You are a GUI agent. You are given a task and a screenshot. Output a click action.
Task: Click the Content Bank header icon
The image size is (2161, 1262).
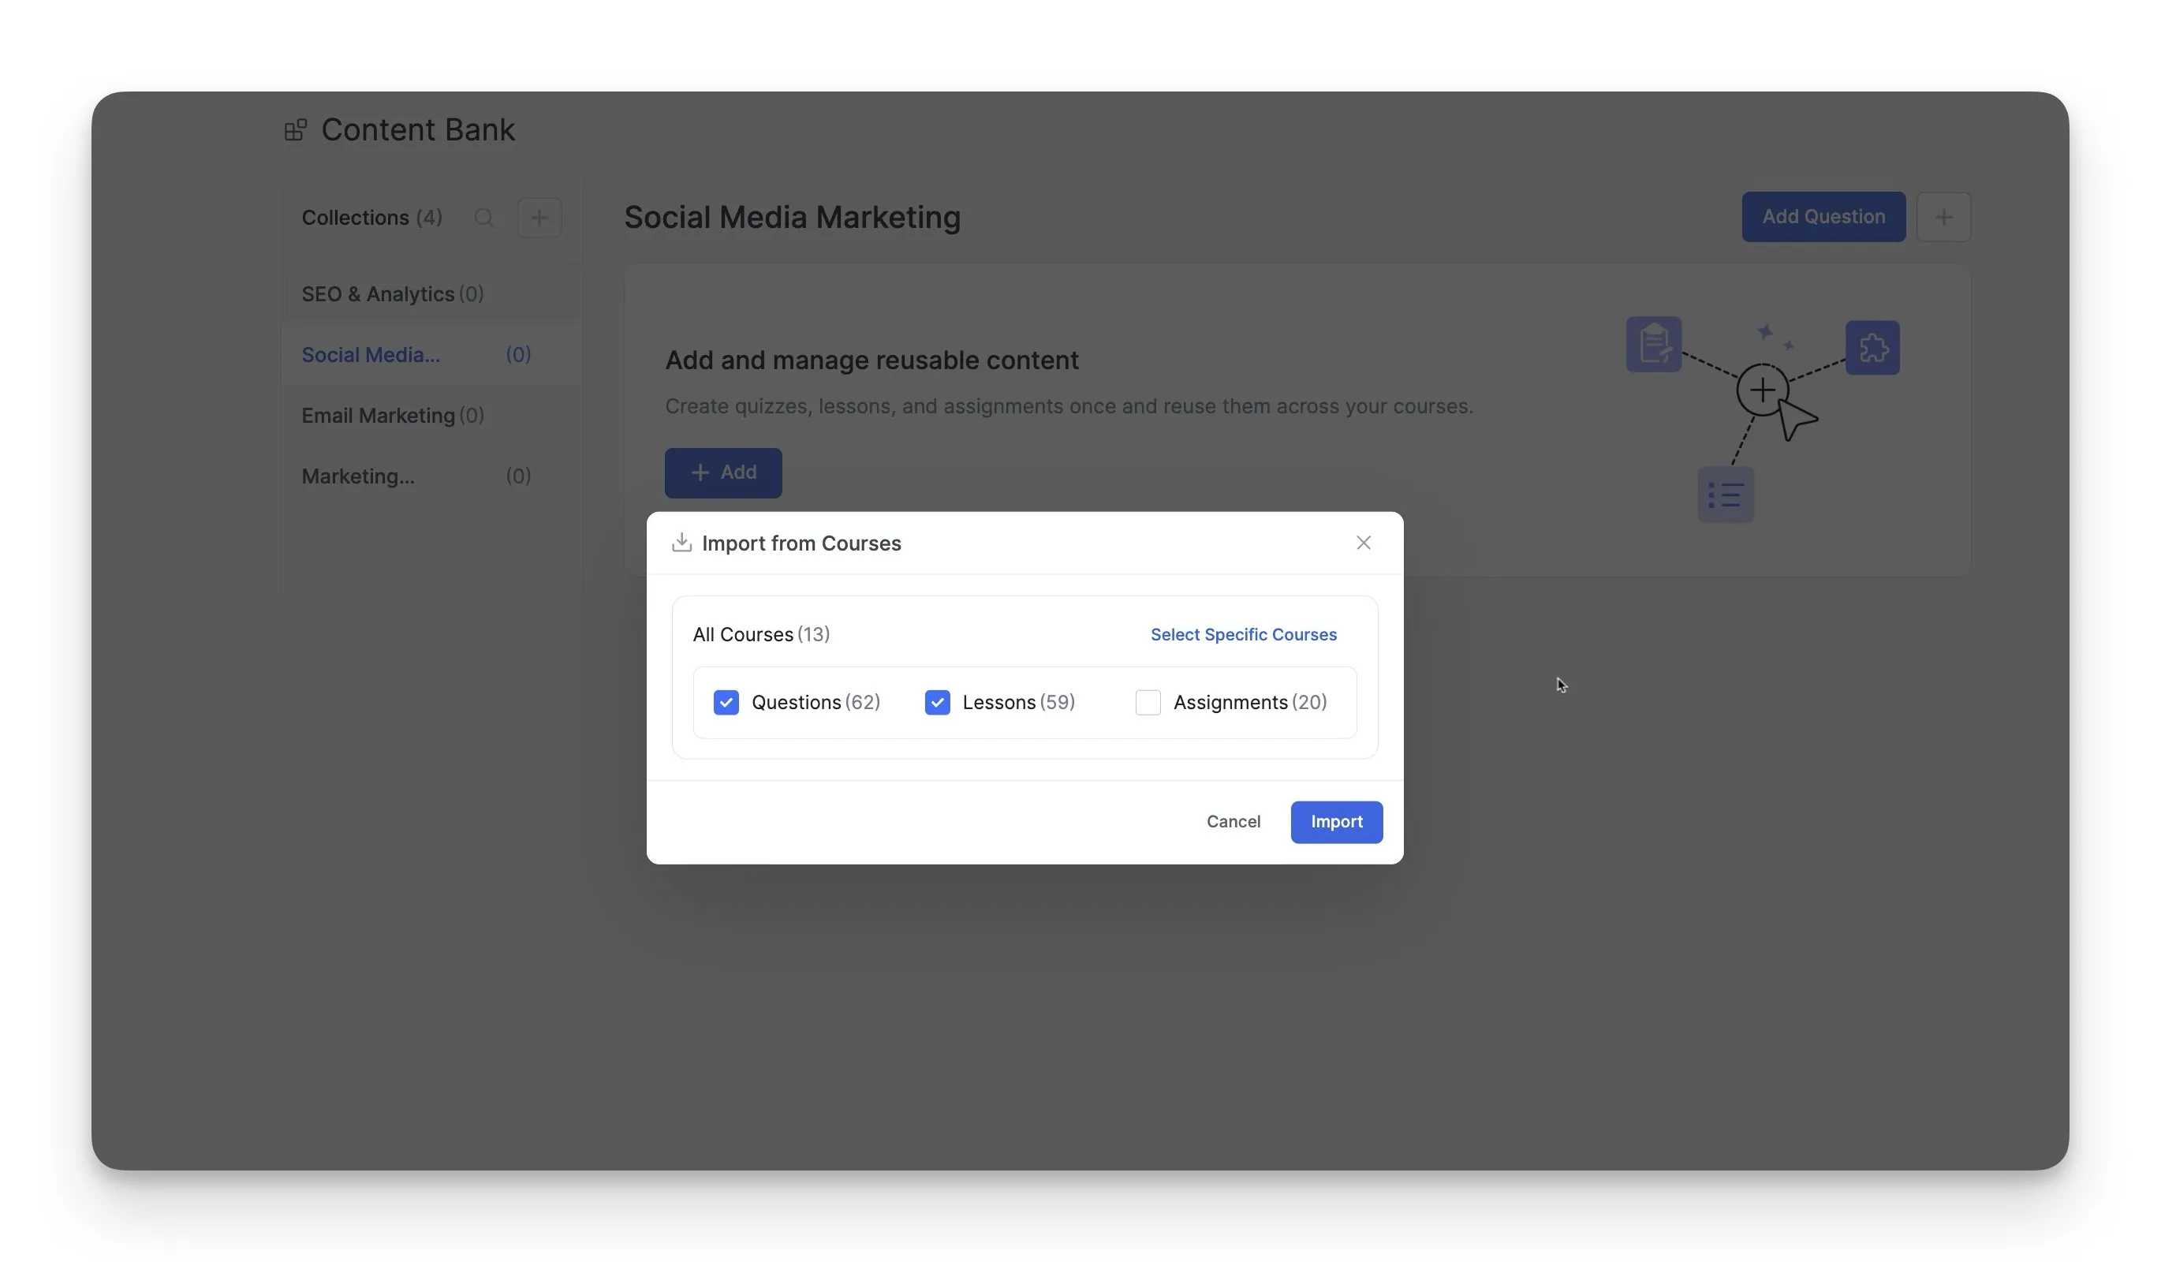click(296, 129)
